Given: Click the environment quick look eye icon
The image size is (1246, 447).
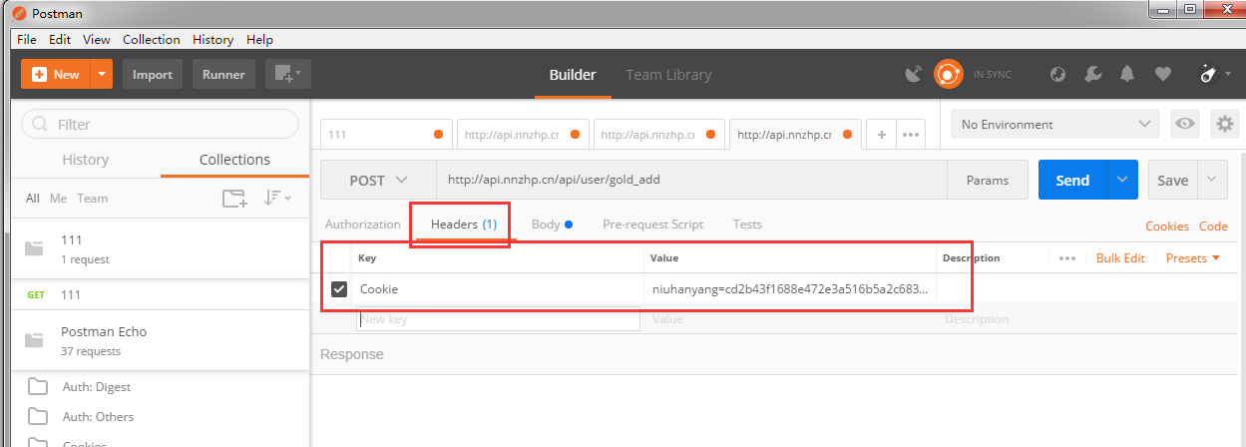Looking at the screenshot, I should [1185, 124].
